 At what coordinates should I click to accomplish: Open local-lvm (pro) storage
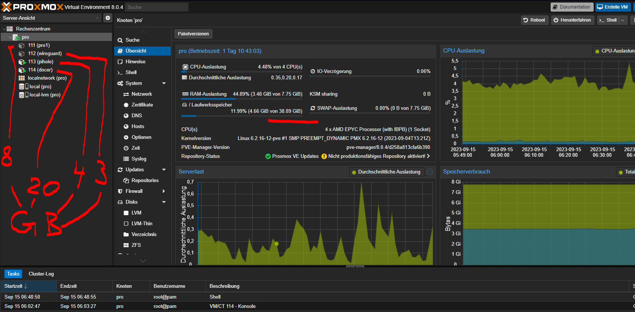[x=45, y=95]
